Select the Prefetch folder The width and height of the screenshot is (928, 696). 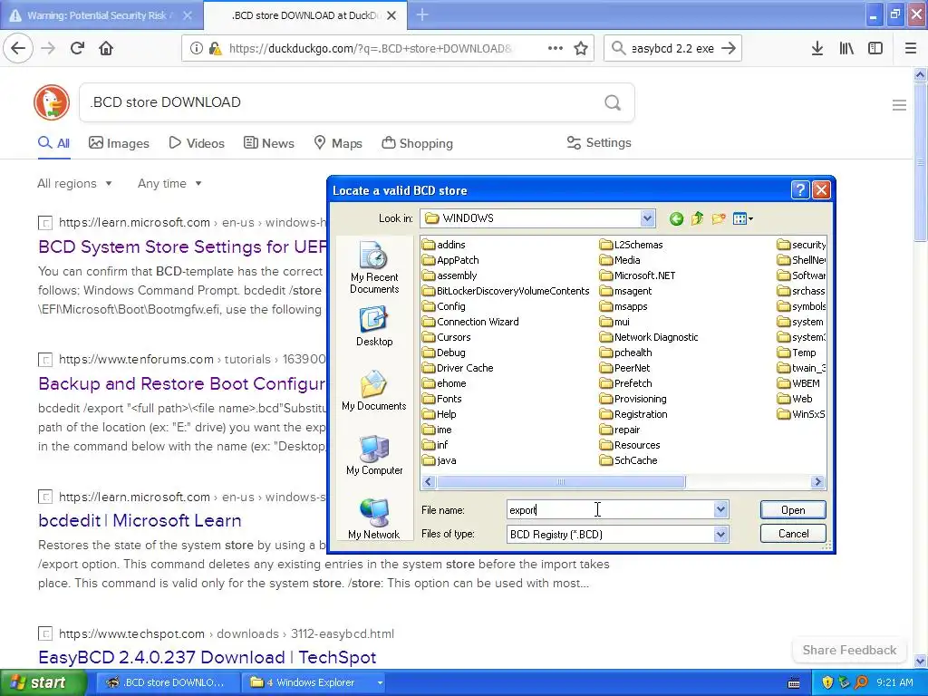coord(625,383)
